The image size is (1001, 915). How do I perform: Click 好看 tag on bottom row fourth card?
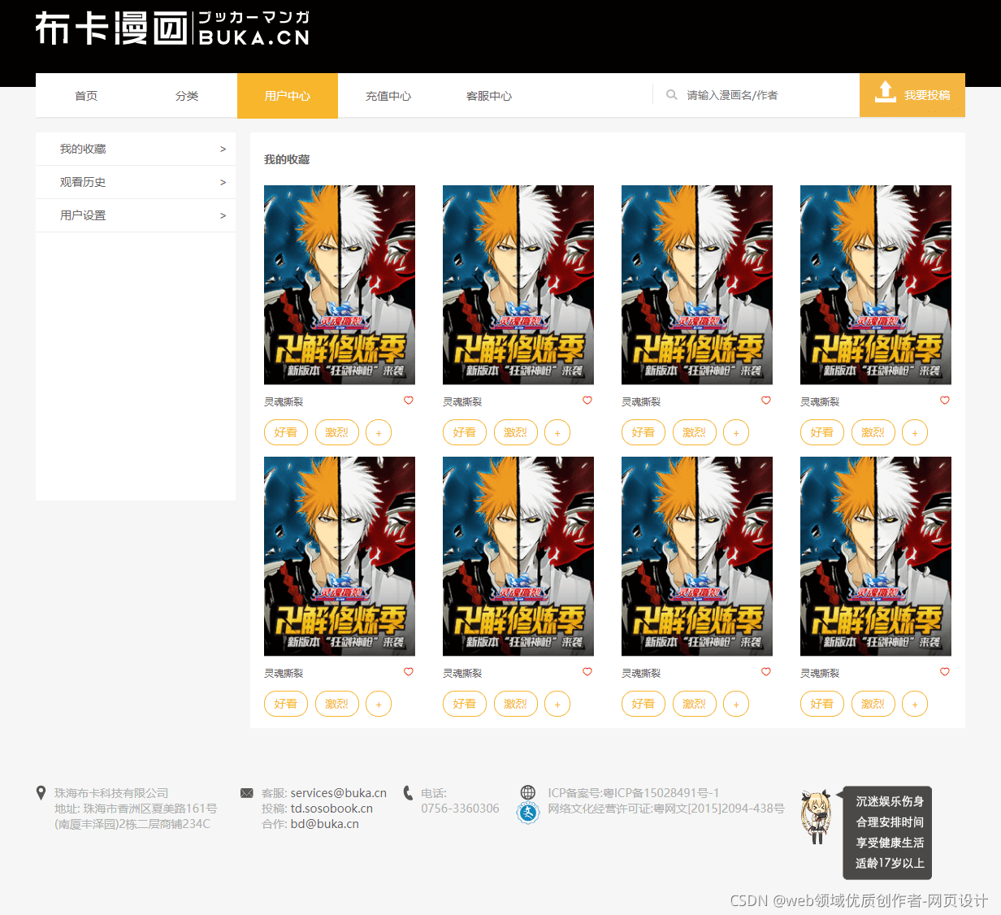click(822, 704)
